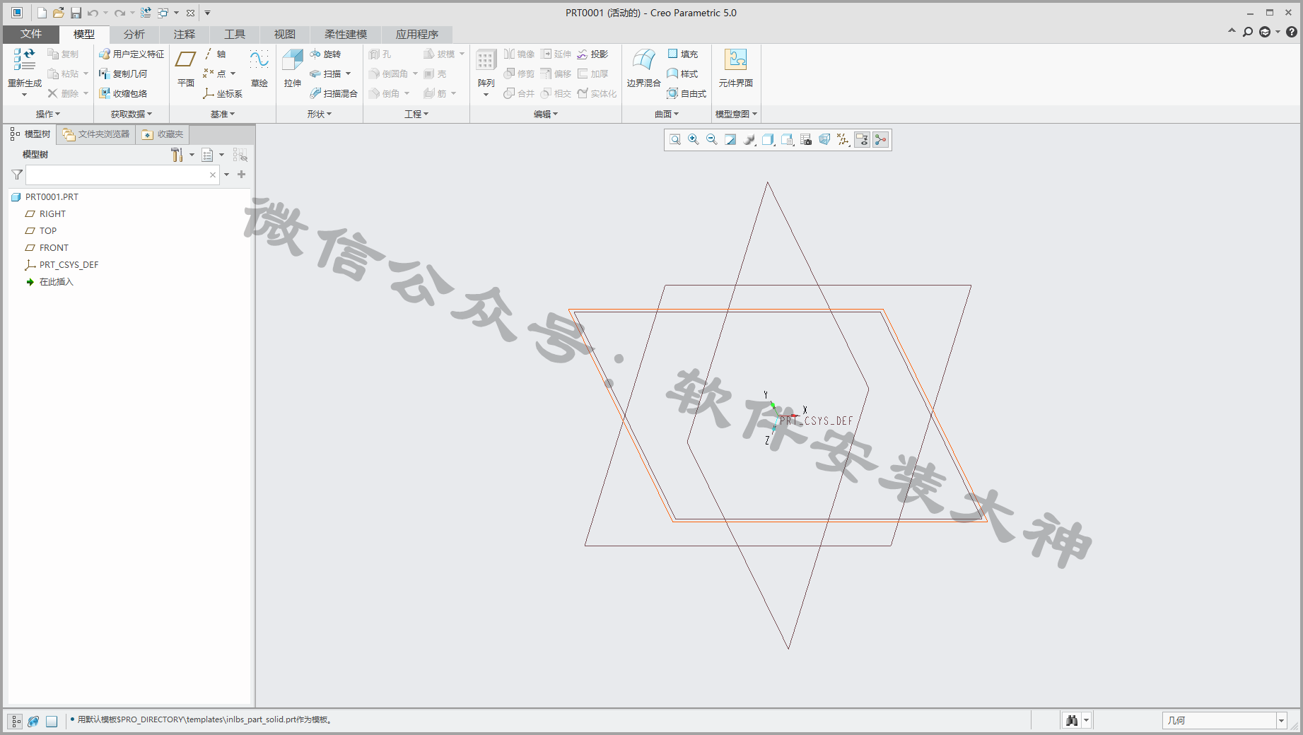Select the Plane (平面) datum tool
The image size is (1303, 735).
(186, 69)
